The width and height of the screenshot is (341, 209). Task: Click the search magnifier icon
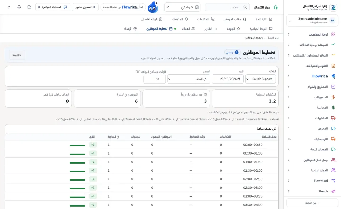tap(245, 7)
